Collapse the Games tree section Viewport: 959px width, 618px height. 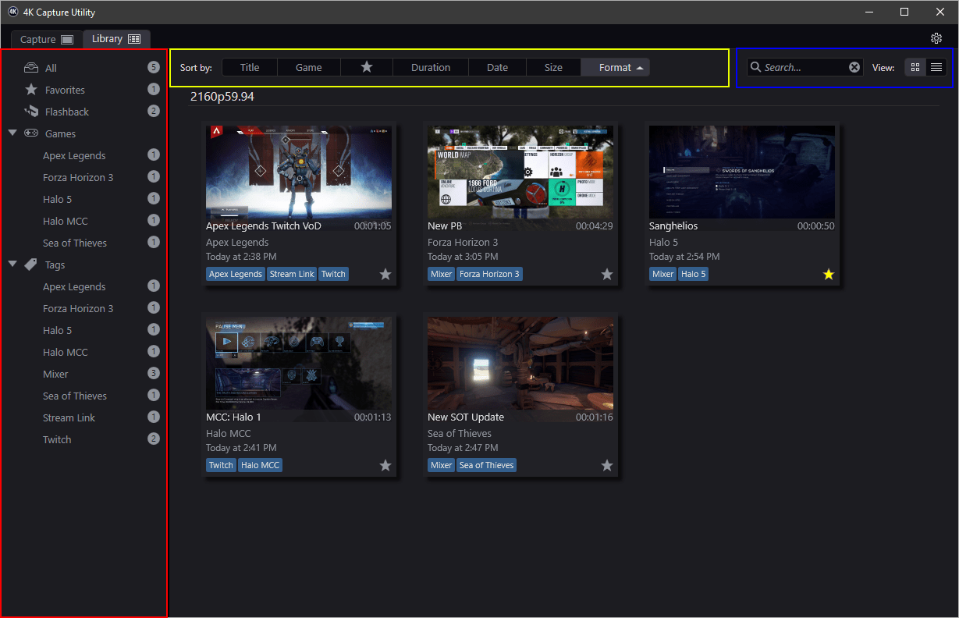(12, 133)
